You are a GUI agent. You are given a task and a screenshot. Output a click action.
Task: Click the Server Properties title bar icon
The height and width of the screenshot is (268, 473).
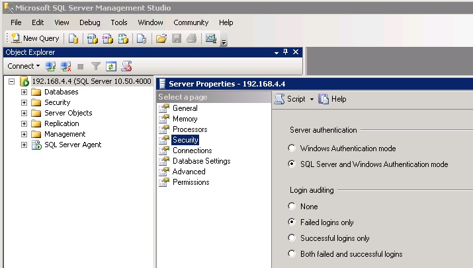click(x=162, y=84)
